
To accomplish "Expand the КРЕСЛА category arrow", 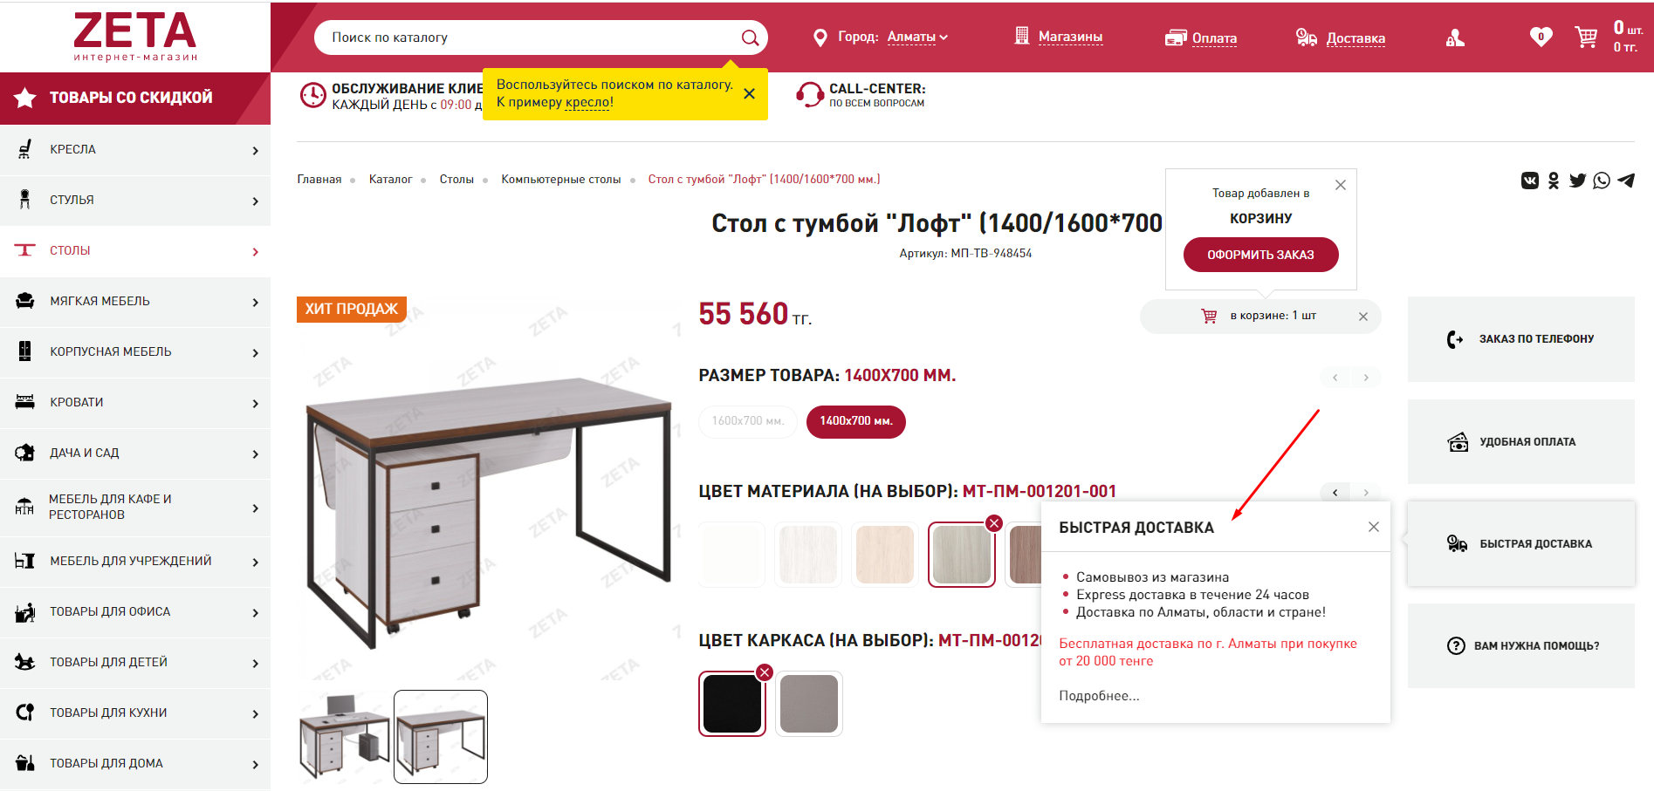I will (x=255, y=150).
